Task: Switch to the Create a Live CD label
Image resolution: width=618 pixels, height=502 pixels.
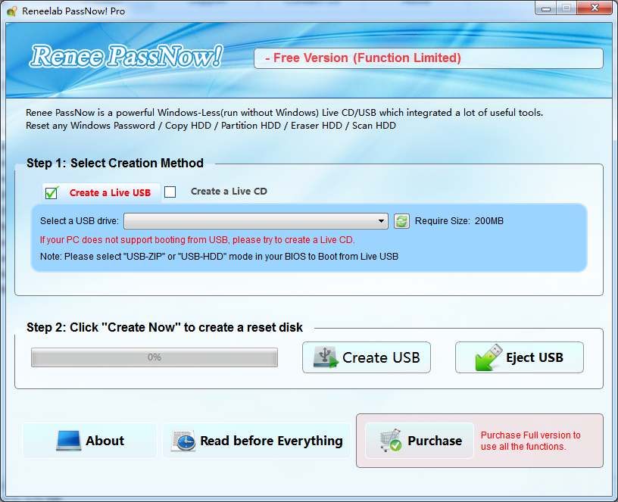Action: pyautogui.click(x=229, y=192)
